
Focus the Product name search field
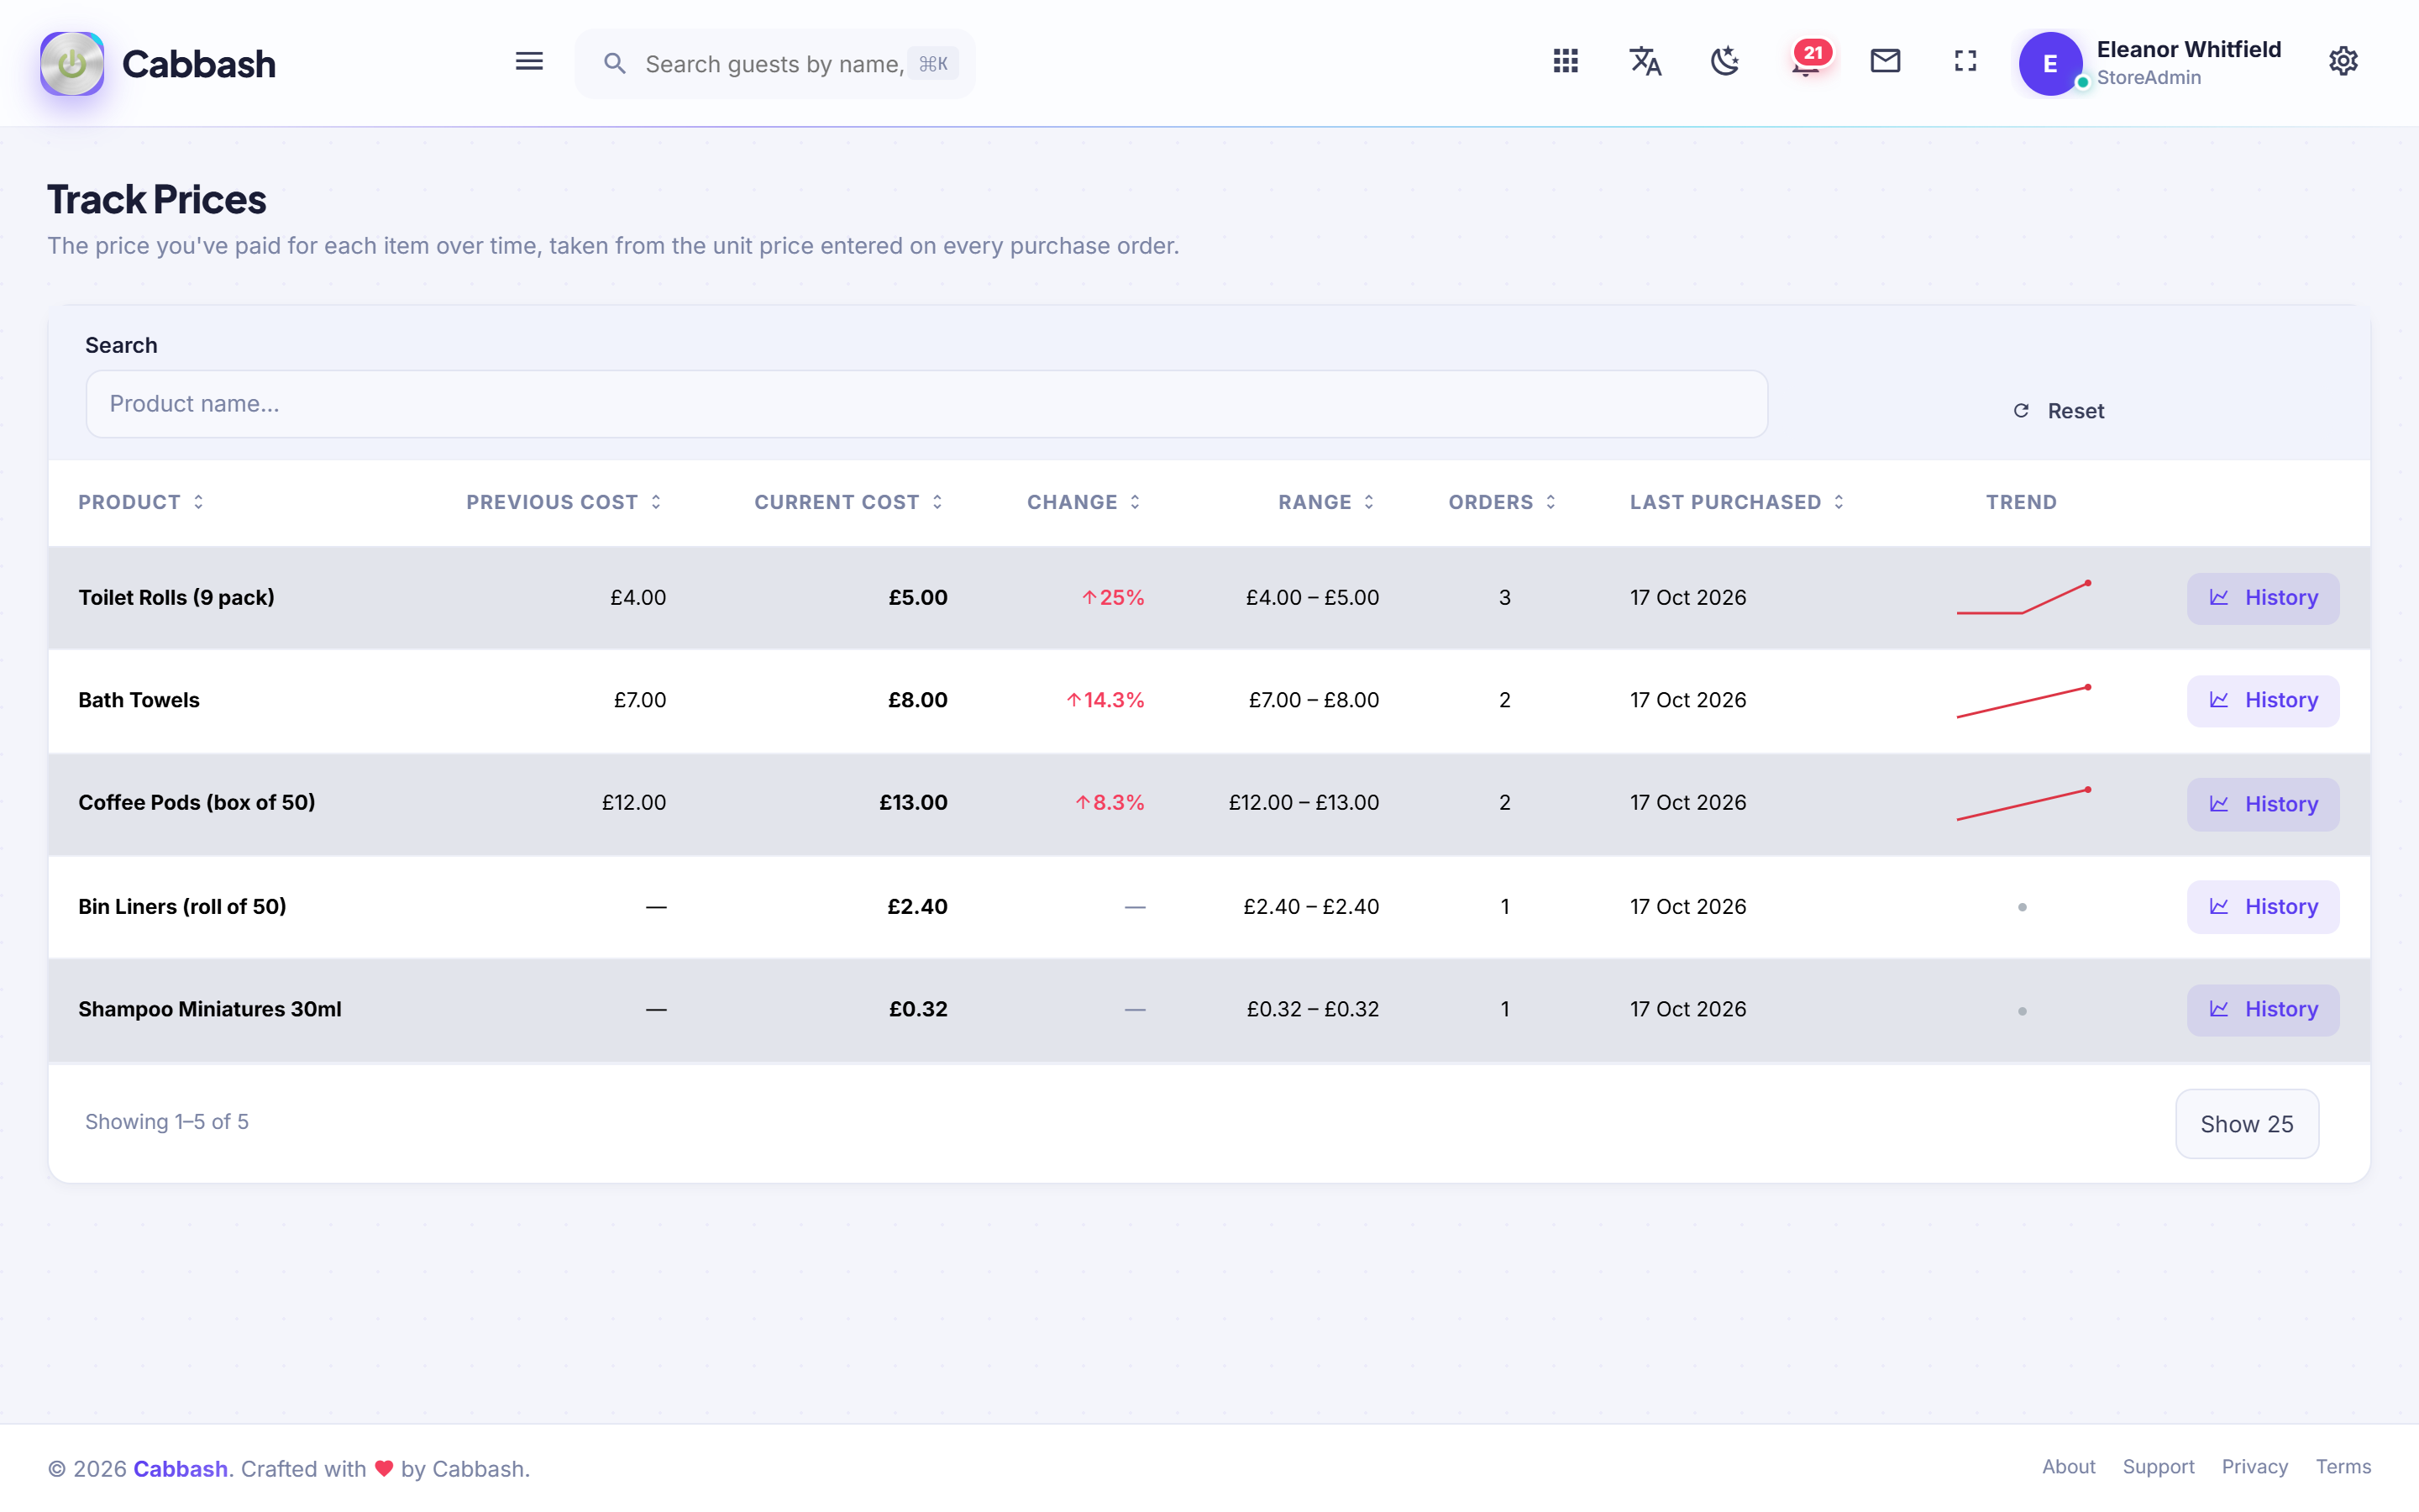click(x=926, y=404)
